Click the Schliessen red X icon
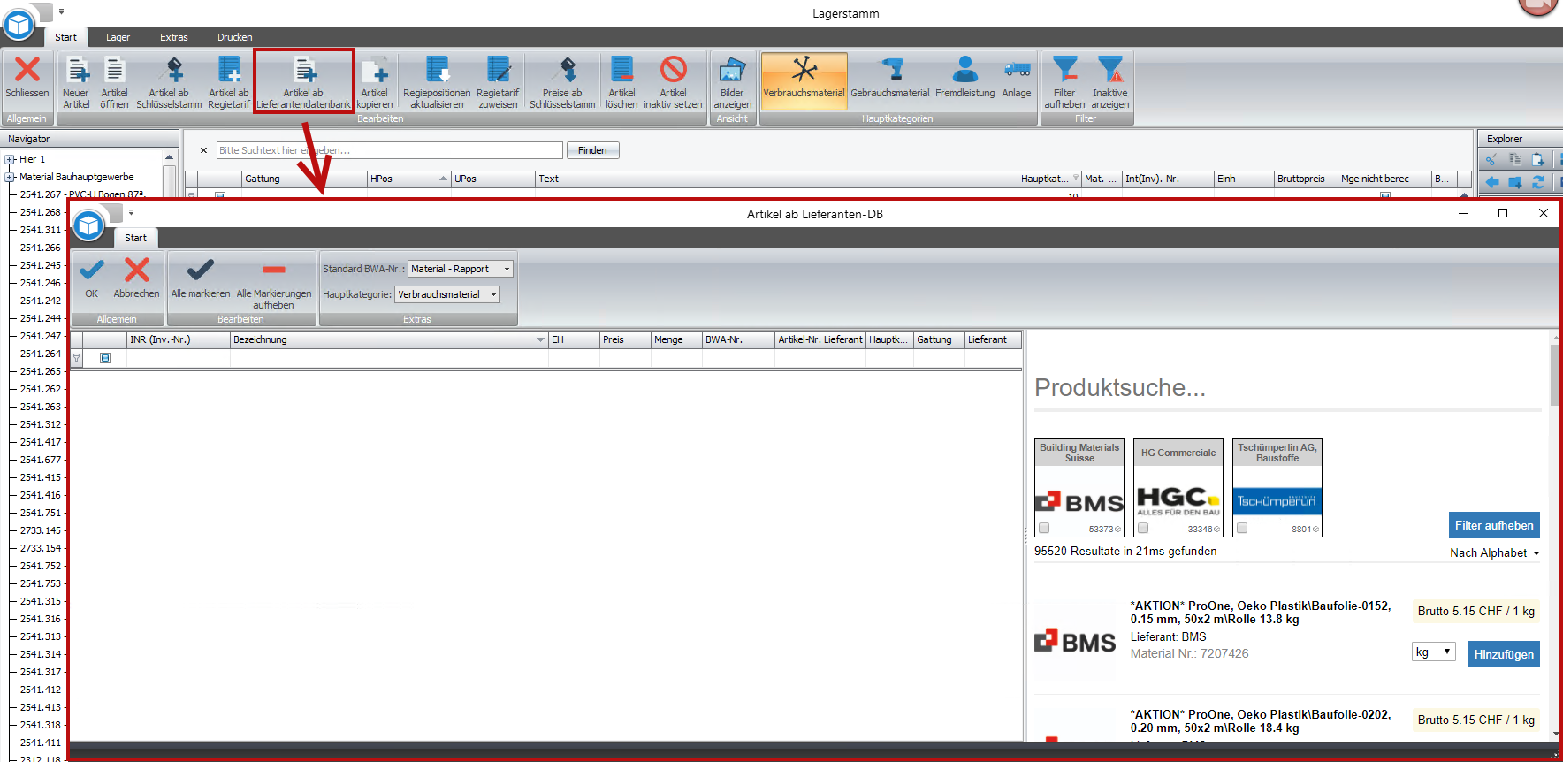Screen dimensions: 1563x762 point(27,70)
